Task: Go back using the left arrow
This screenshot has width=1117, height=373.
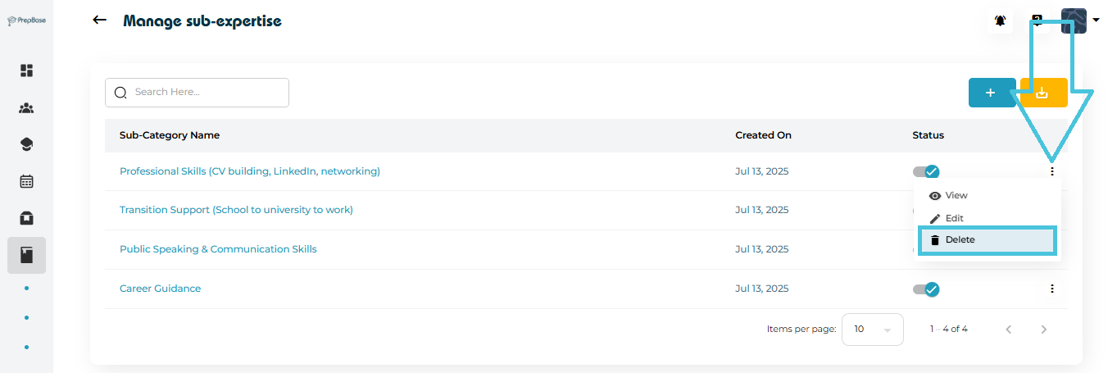Action: pos(100,20)
